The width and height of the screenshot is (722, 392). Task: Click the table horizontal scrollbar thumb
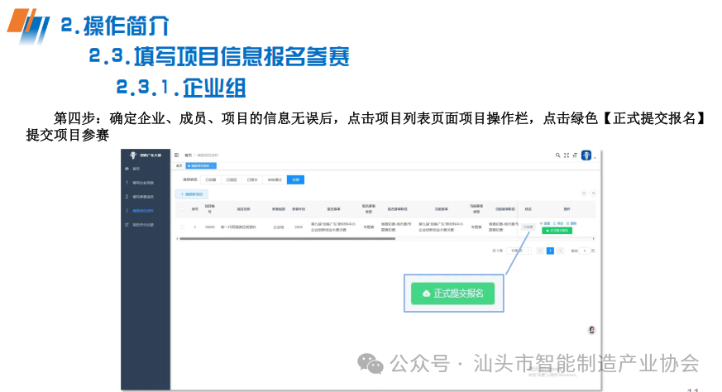[287, 239]
